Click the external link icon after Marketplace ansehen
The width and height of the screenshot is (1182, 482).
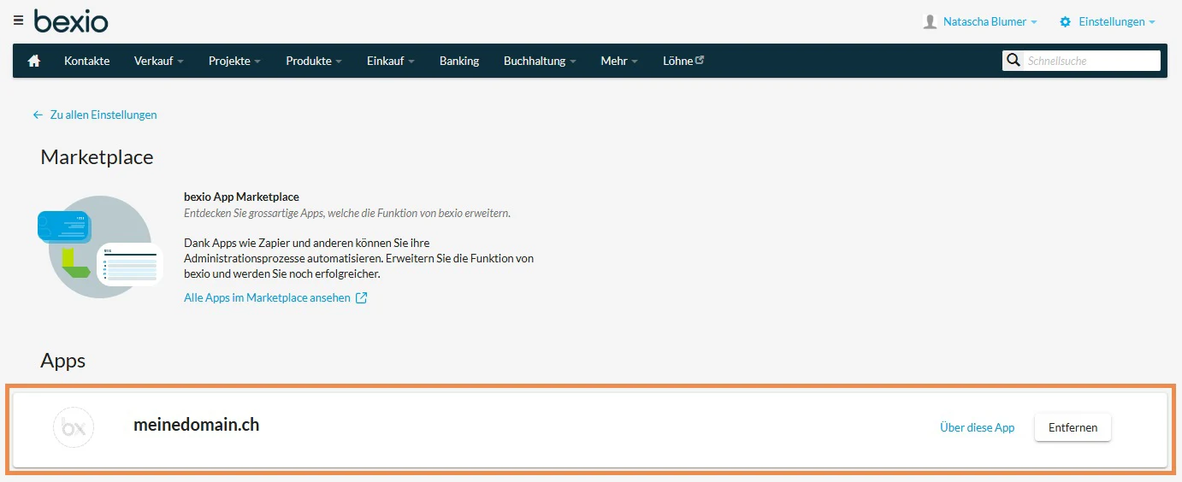pos(361,297)
